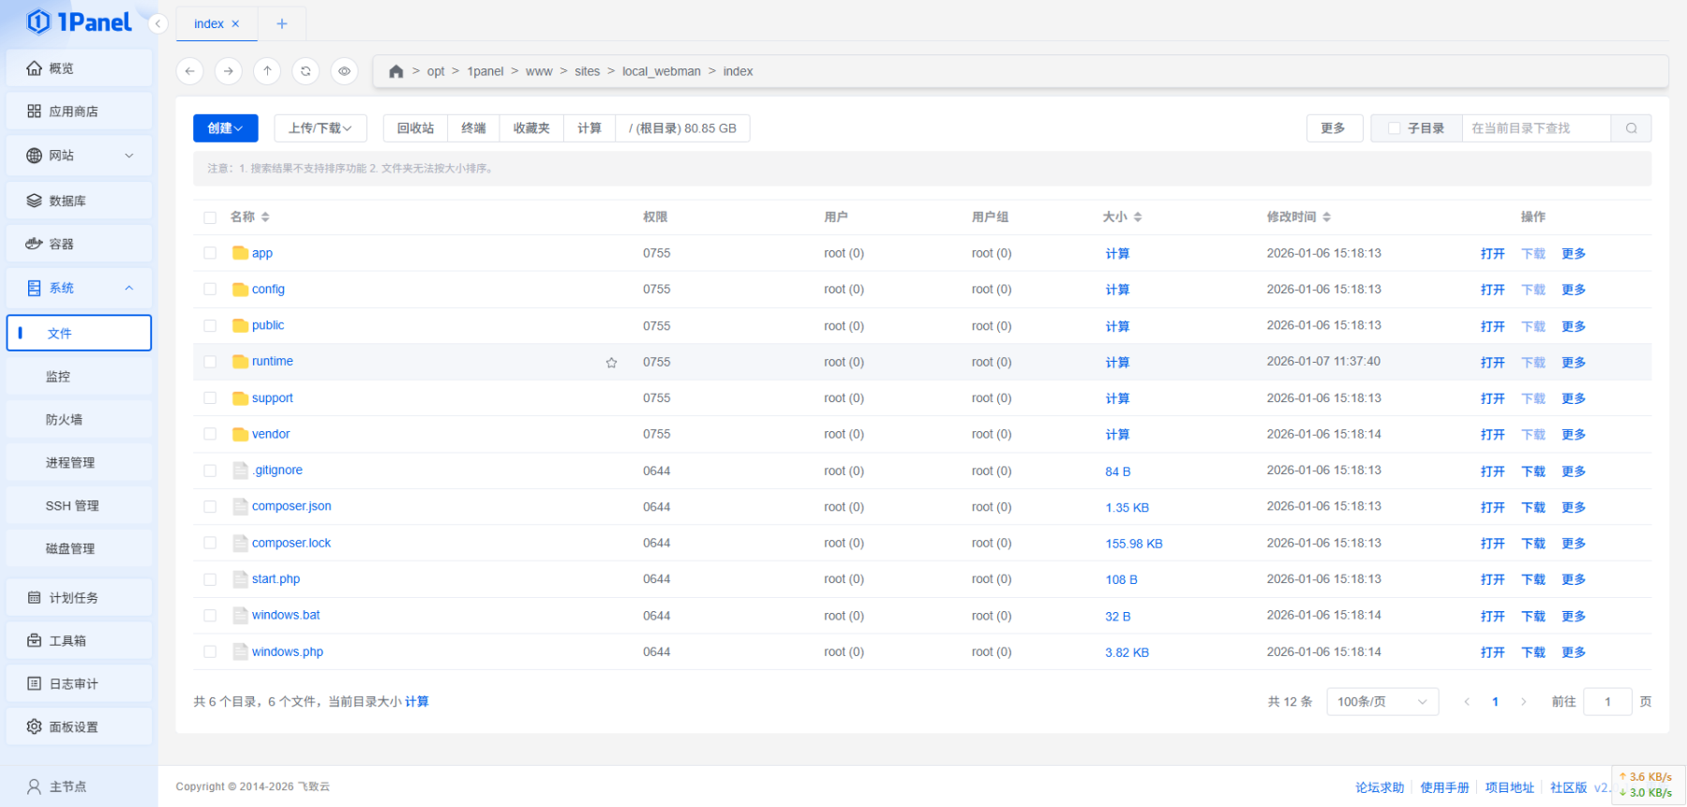Select 容器 from the sidebar
This screenshot has width=1687, height=807.
pyautogui.click(x=62, y=244)
